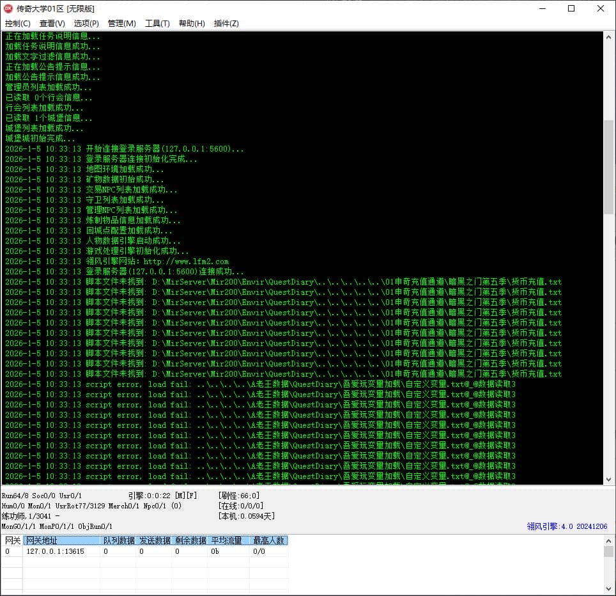The image size is (616, 596).
Task: Open the 查看(V) menu
Action: pos(52,24)
